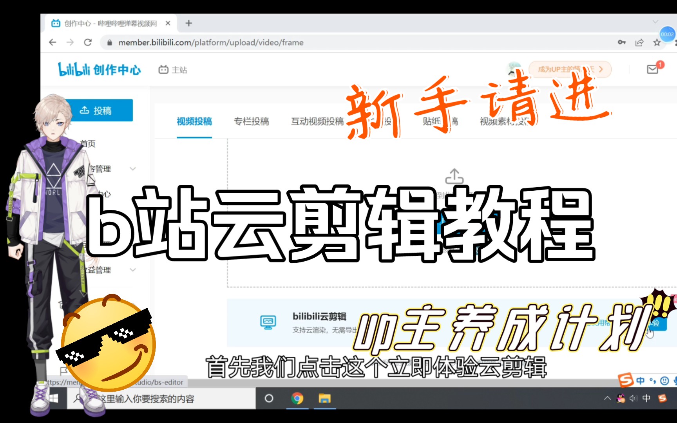This screenshot has width=677, height=423.
Task: Click the volume speaker tray icon
Action: pyautogui.click(x=633, y=398)
